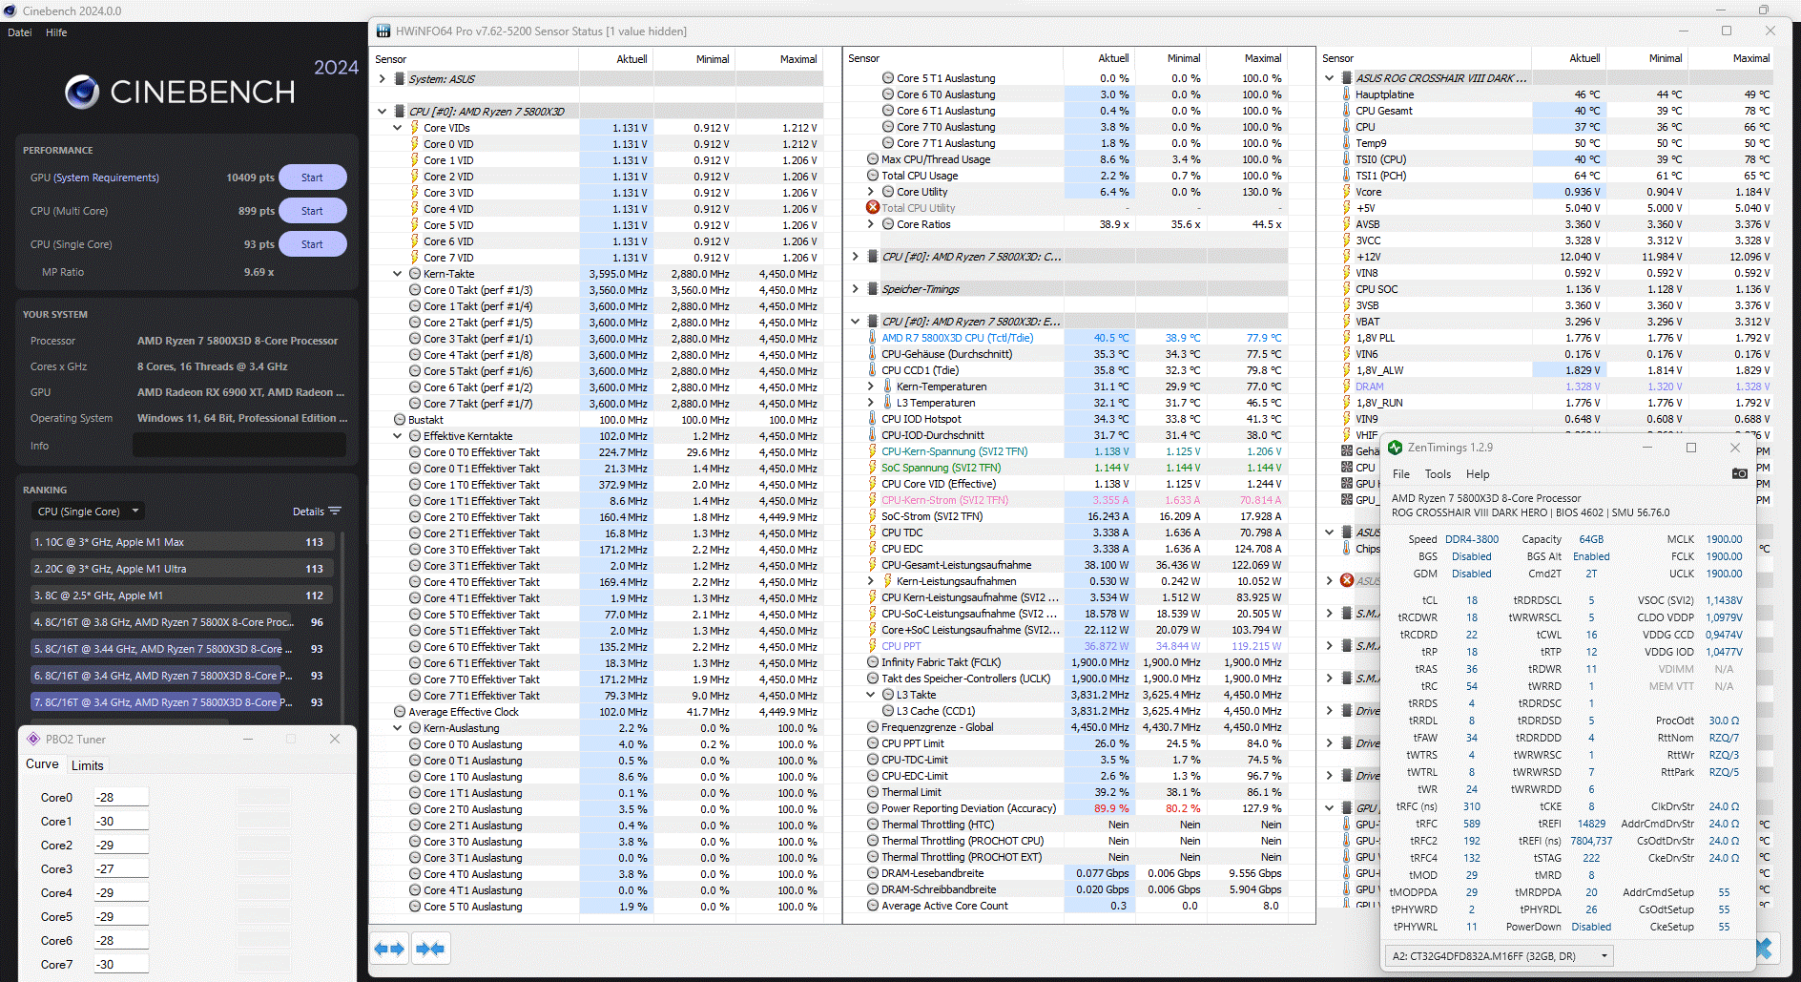Image resolution: width=1801 pixels, height=982 pixels.
Task: Click the chip icon of System: ASUS row
Action: pyautogui.click(x=400, y=79)
